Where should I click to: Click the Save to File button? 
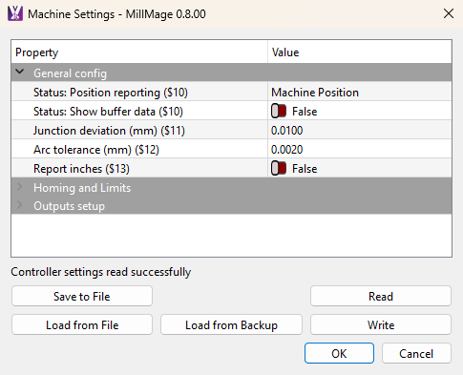pos(82,296)
